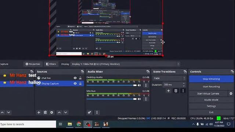Toggle visibility of chat live source
The width and height of the screenshot is (235, 132).
tap(75, 78)
